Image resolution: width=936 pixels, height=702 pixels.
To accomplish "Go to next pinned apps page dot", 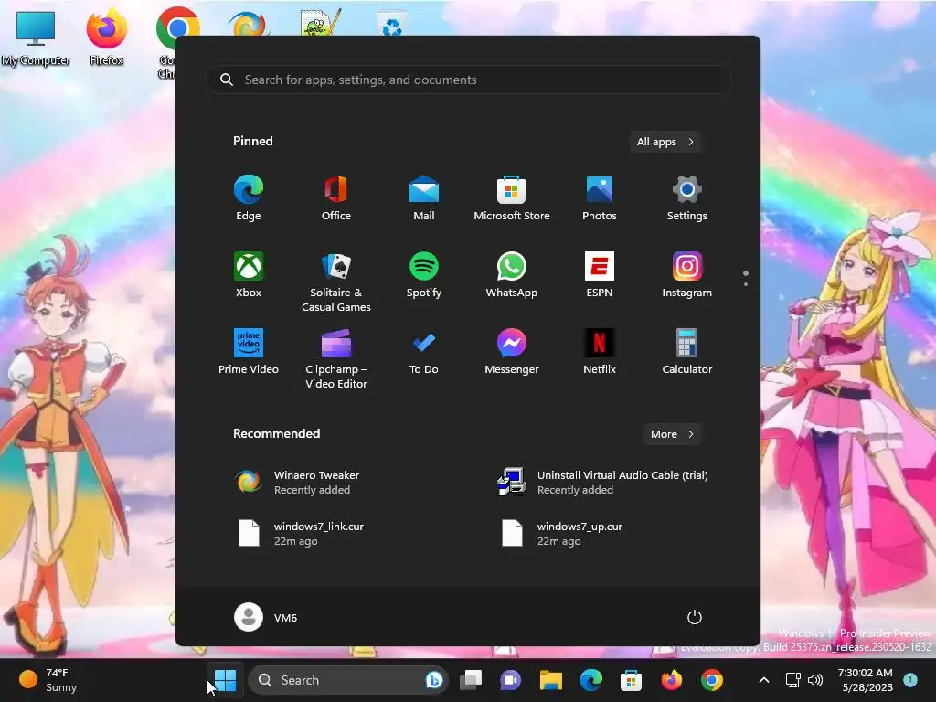I will pos(746,284).
